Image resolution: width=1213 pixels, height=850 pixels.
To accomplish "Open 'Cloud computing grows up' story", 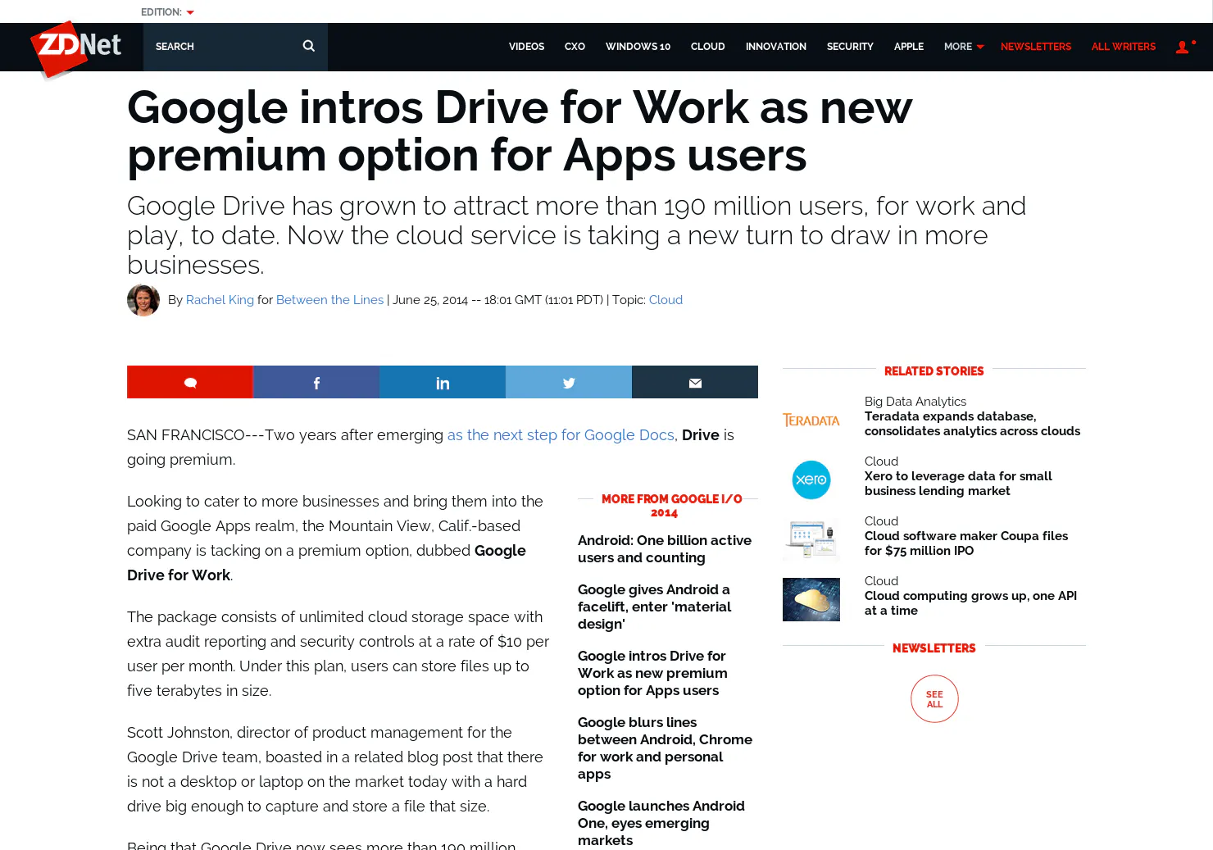I will coord(970,603).
